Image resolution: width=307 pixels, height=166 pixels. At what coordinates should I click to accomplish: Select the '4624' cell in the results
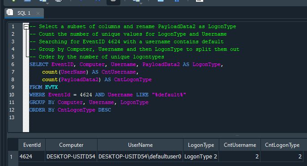[32, 157]
